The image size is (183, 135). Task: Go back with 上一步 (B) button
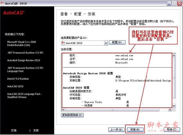[116, 130]
